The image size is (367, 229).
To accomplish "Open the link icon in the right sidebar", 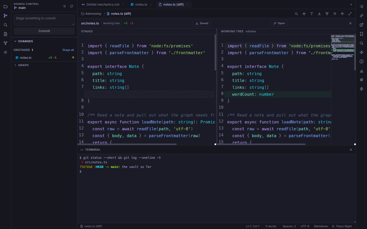I will [361, 16].
